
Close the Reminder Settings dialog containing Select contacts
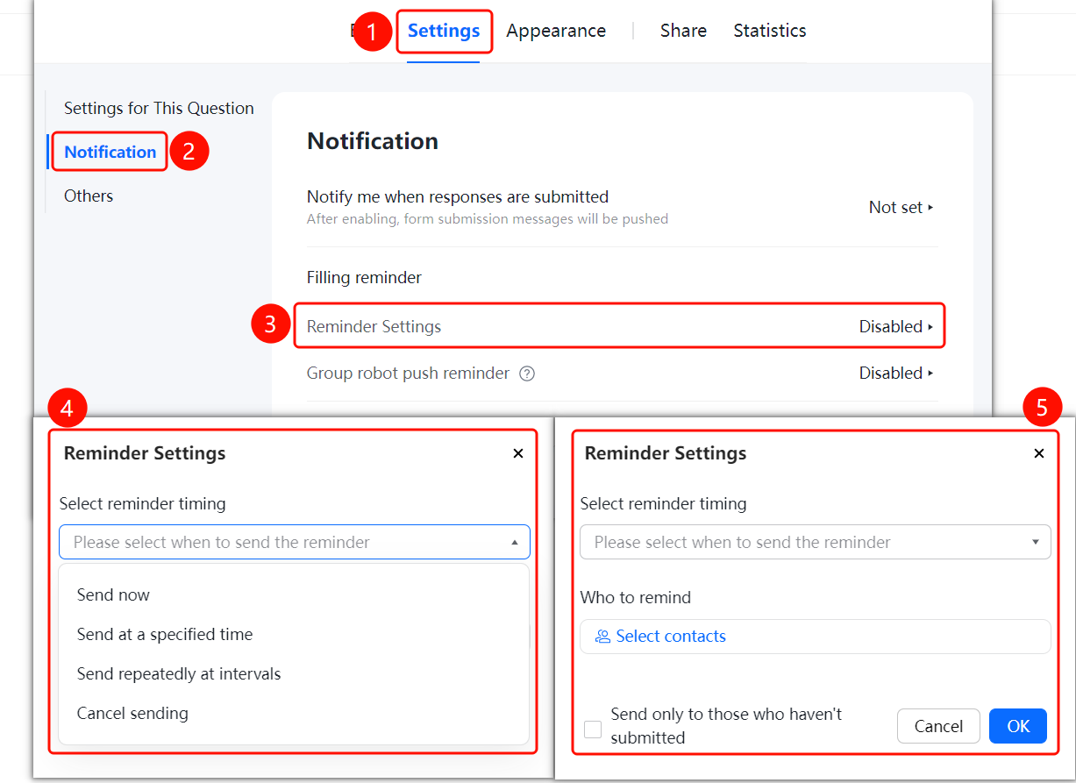click(1039, 453)
